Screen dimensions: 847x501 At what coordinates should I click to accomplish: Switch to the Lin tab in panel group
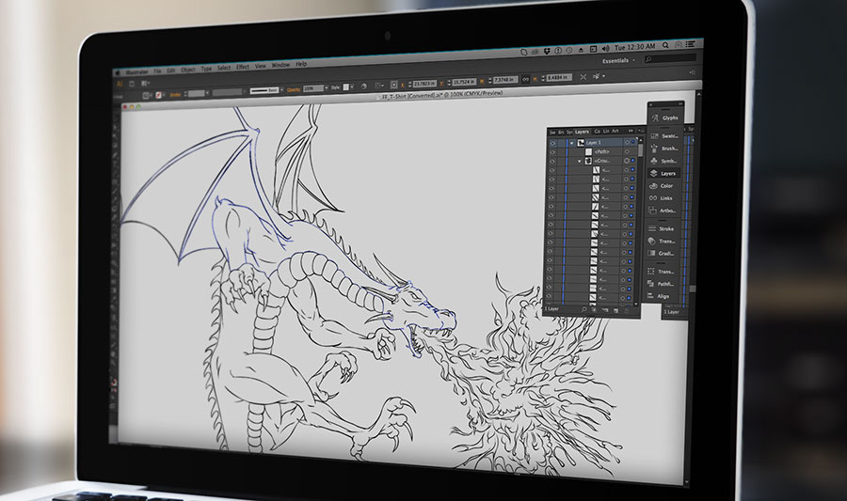tap(606, 131)
